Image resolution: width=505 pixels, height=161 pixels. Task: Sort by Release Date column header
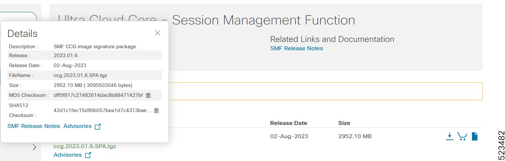point(288,123)
